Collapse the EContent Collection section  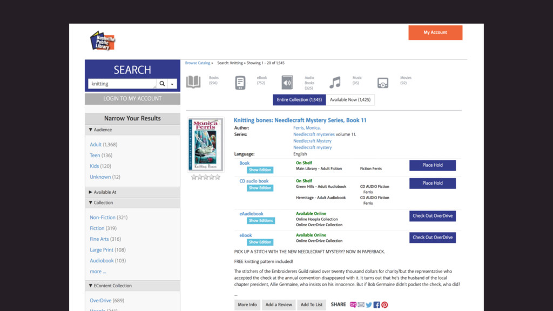(133, 286)
